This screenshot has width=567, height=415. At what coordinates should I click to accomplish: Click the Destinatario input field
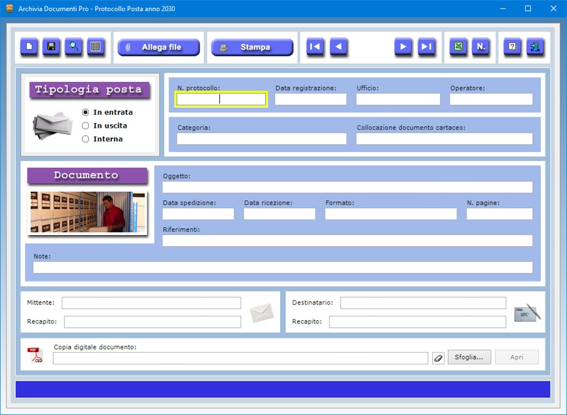(x=423, y=303)
